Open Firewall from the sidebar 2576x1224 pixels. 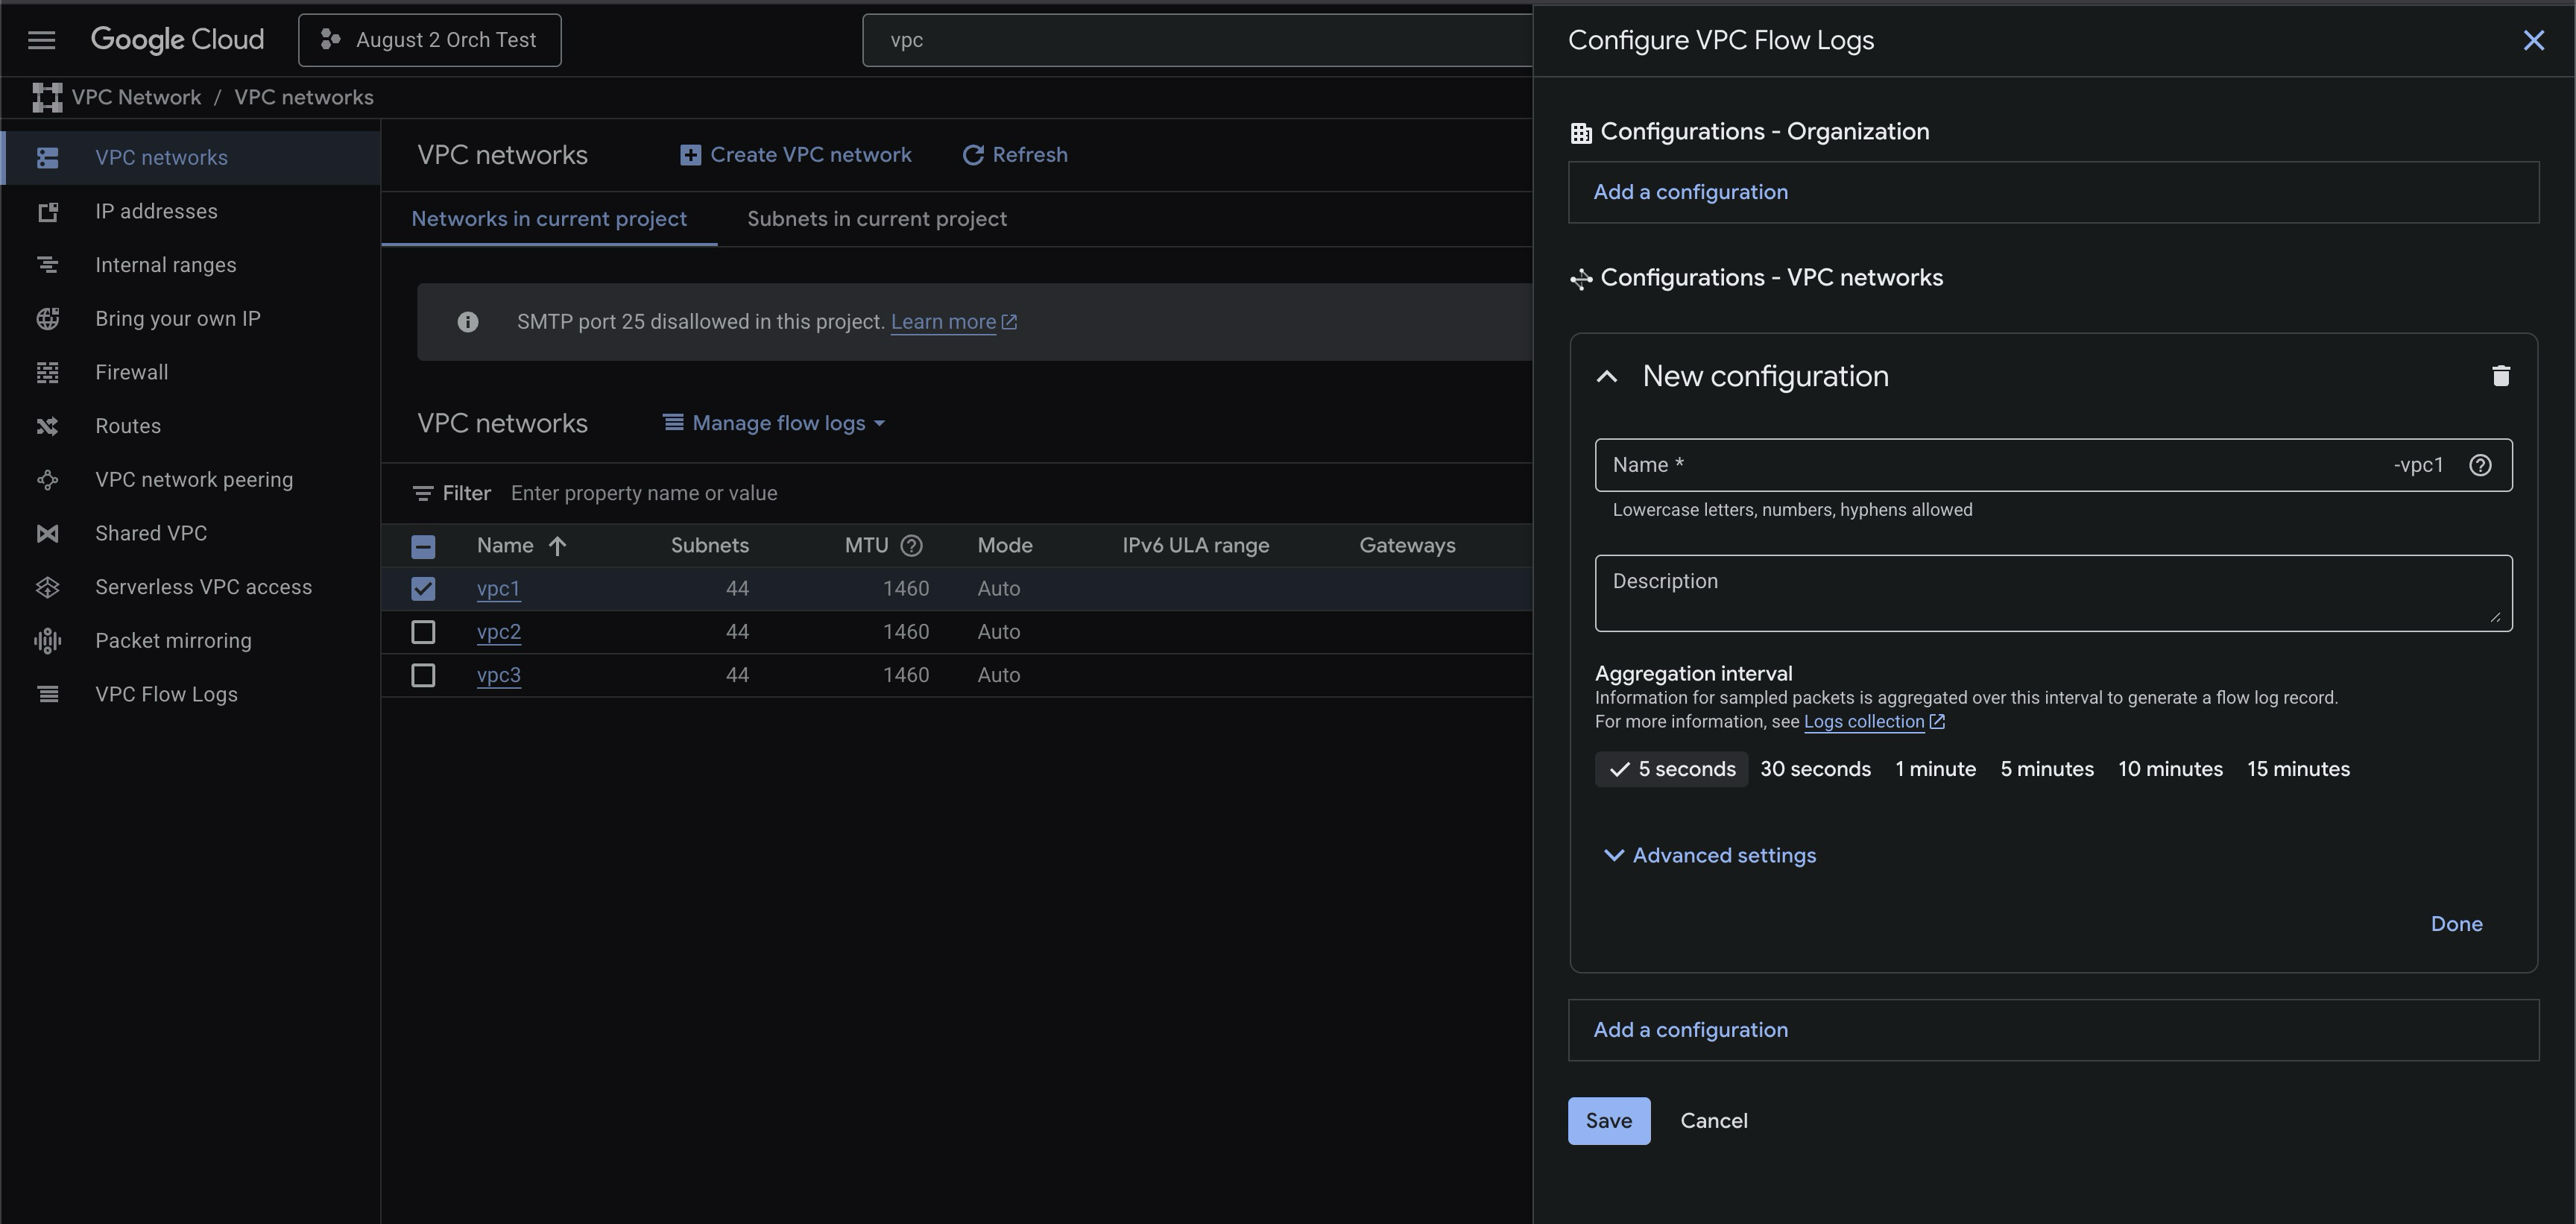(x=131, y=372)
